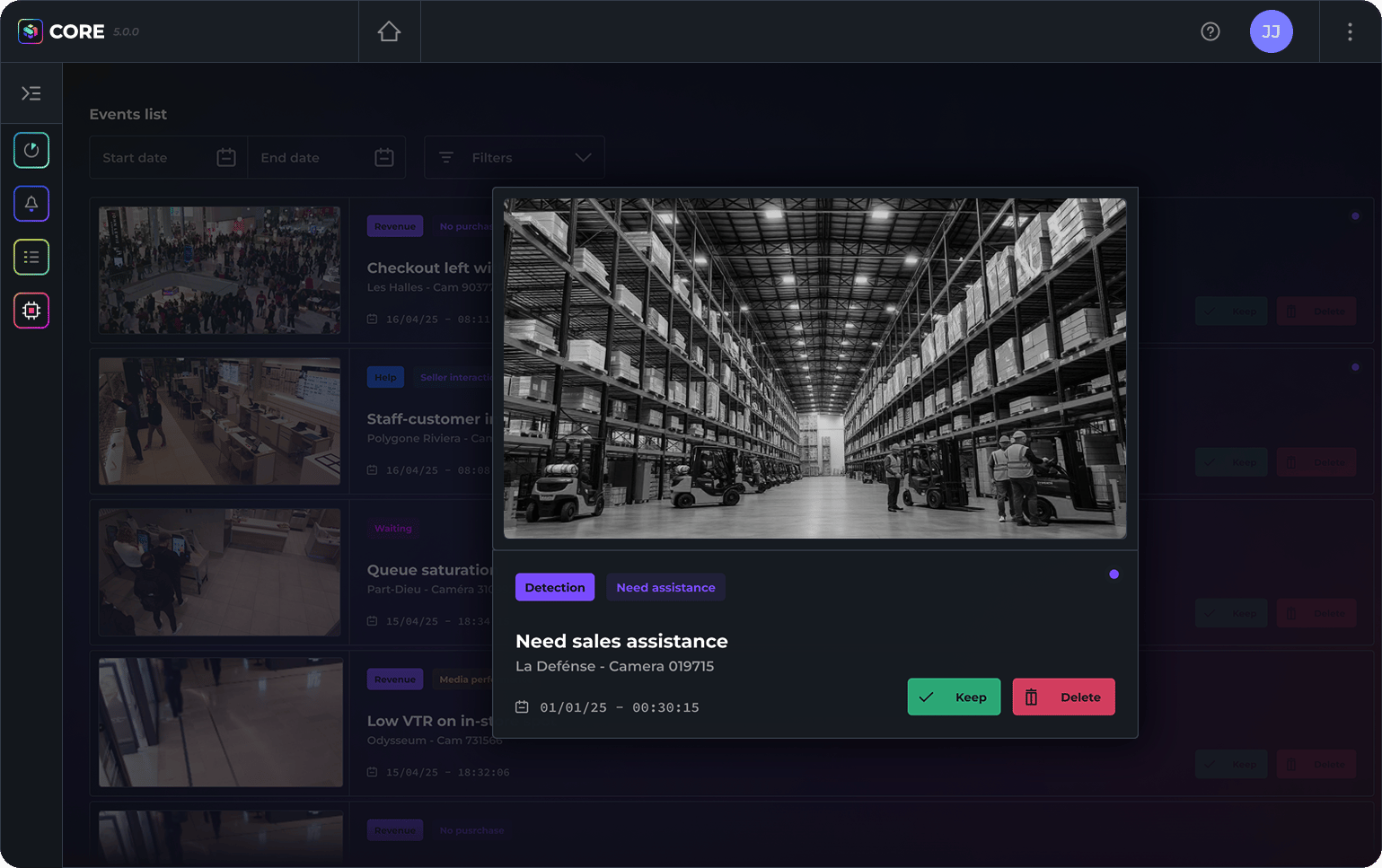Keep the Need sales assistance event
Image resolution: width=1382 pixels, height=868 pixels.
point(954,697)
